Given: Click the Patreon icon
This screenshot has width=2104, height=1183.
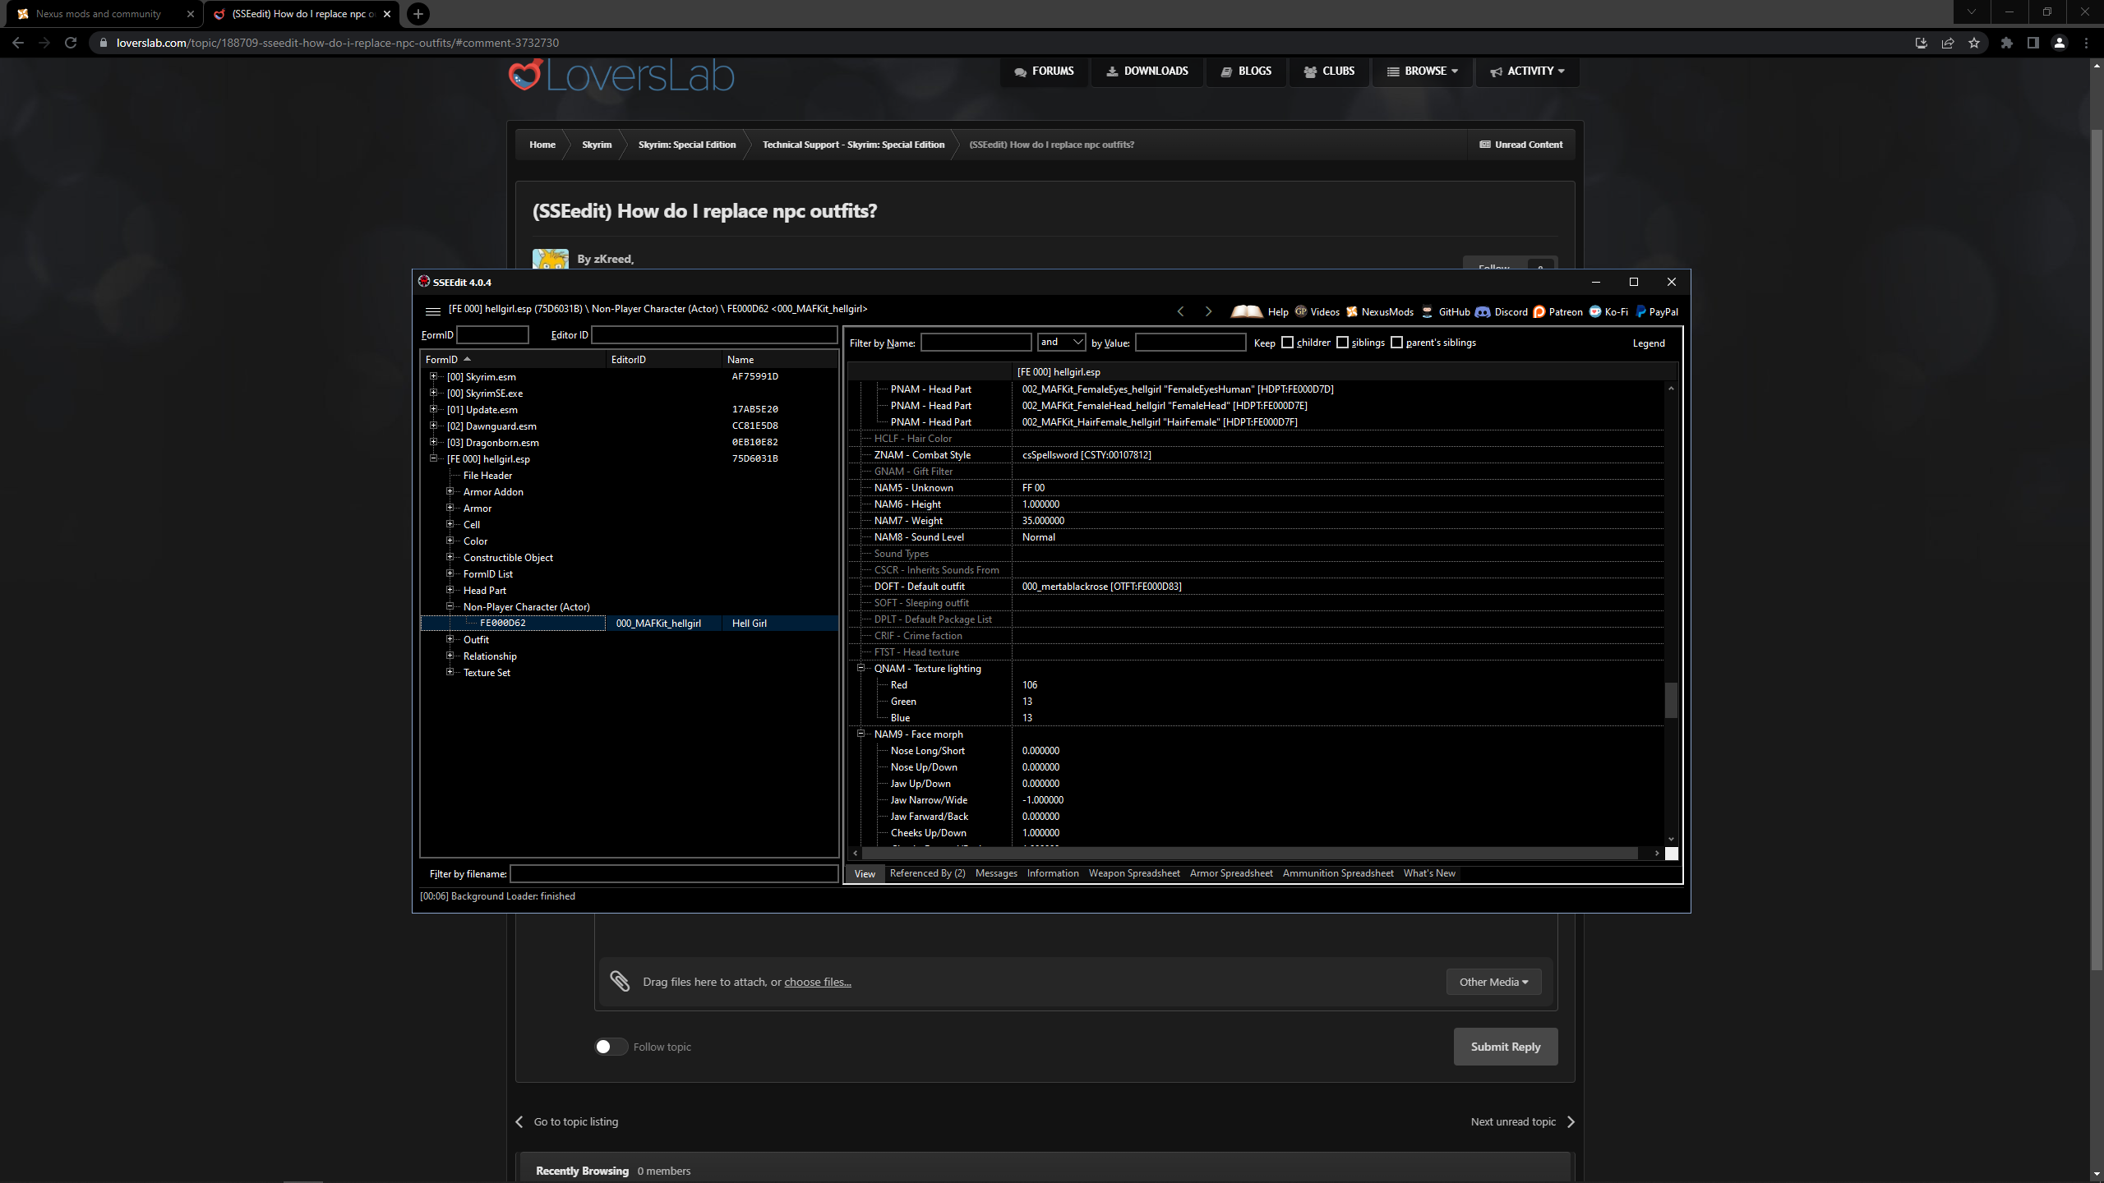Looking at the screenshot, I should point(1539,311).
